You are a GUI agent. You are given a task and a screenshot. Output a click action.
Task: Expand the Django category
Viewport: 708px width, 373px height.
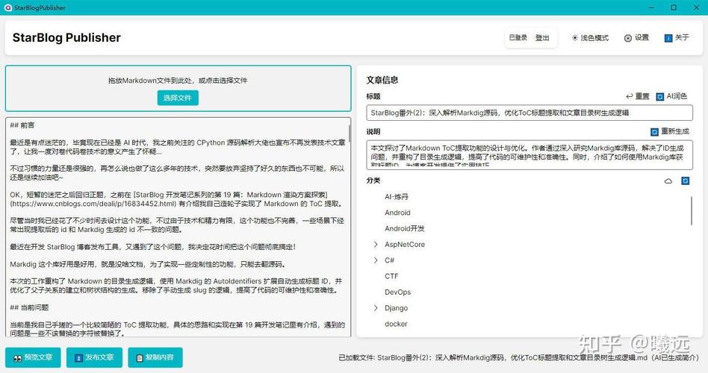click(x=376, y=307)
